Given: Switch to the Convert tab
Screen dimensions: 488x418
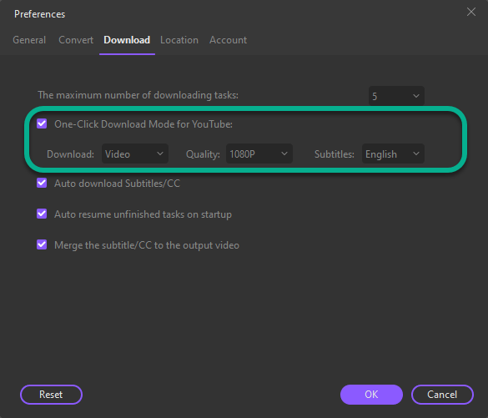Looking at the screenshot, I should pyautogui.click(x=76, y=40).
